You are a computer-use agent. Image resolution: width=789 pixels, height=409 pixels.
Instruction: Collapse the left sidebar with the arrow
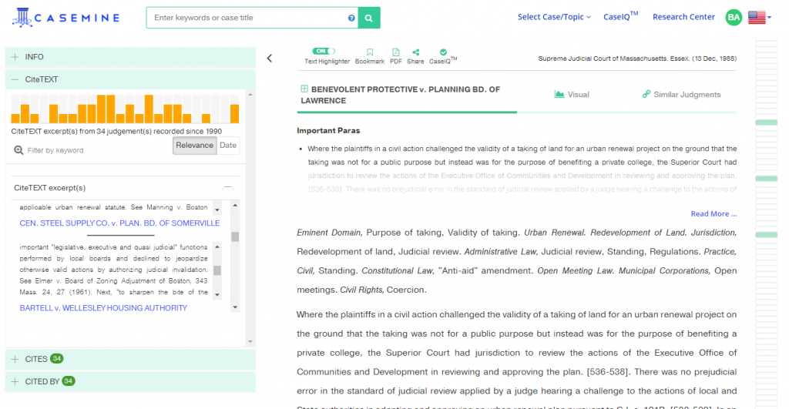tap(270, 59)
